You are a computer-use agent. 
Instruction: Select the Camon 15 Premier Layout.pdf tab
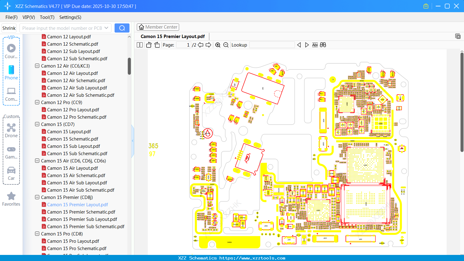[x=173, y=37]
